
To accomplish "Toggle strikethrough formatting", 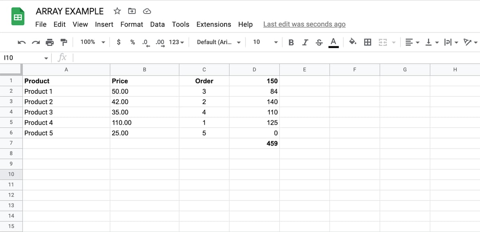I will [x=319, y=42].
